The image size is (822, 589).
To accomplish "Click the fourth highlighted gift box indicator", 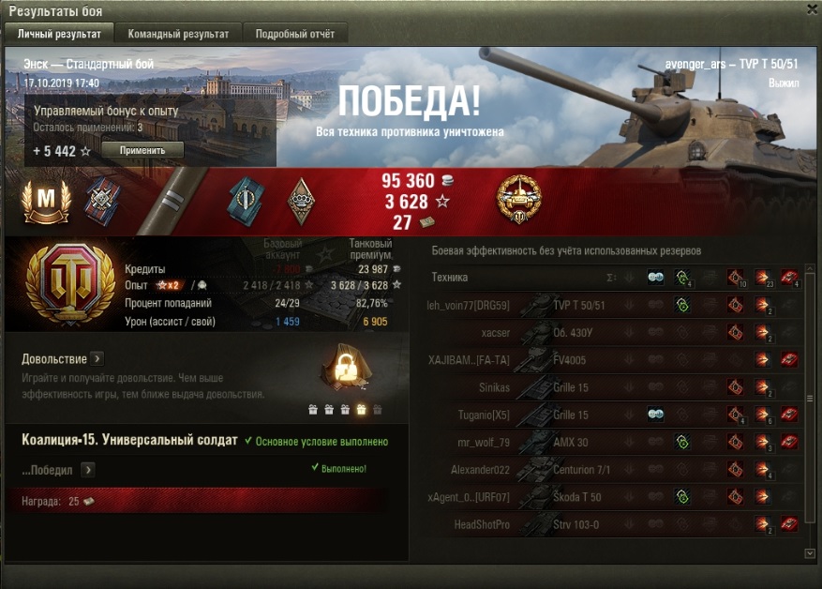I will 361,410.
